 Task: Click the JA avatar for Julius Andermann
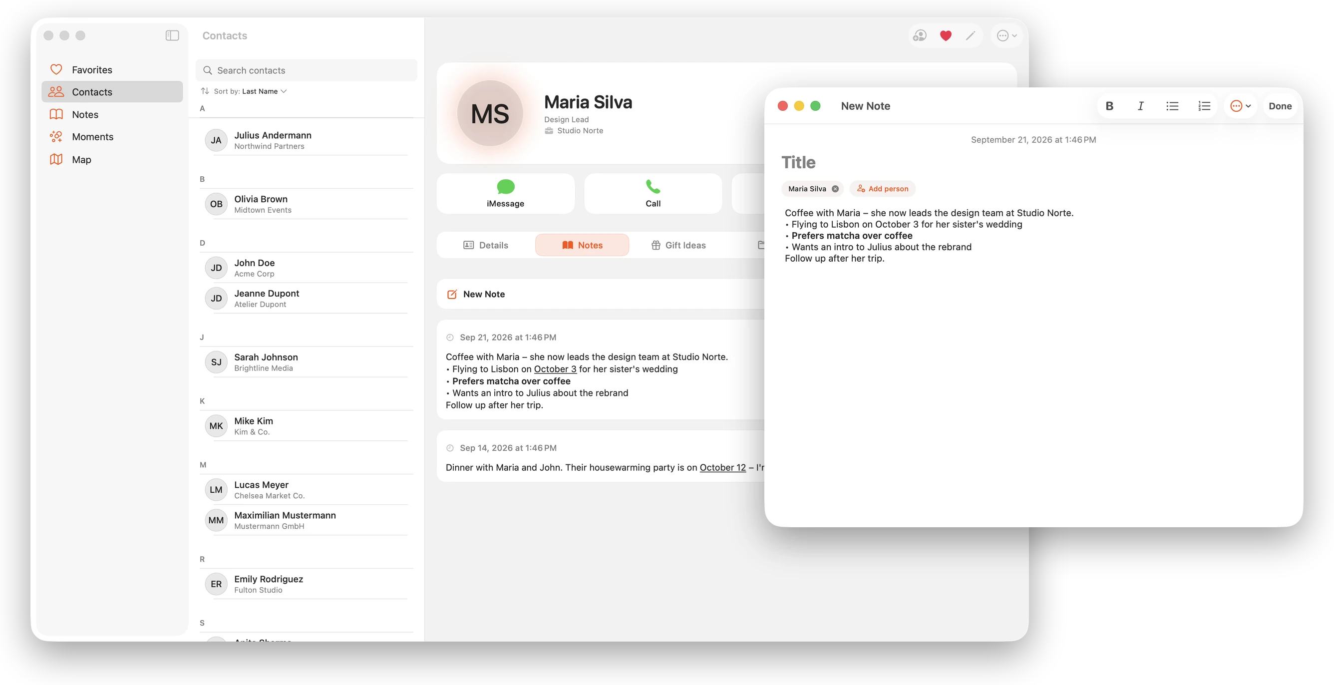[216, 140]
